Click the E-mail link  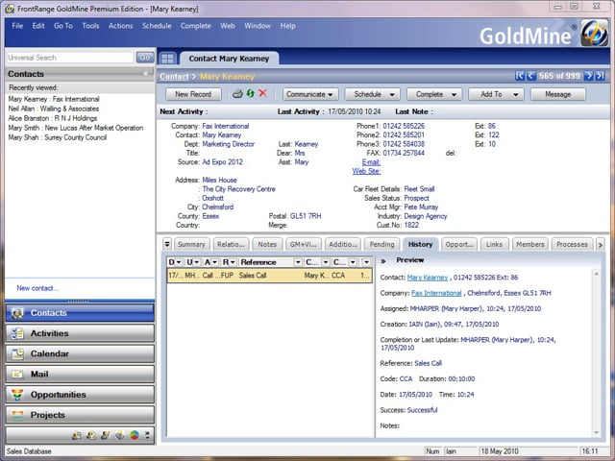pyautogui.click(x=371, y=162)
